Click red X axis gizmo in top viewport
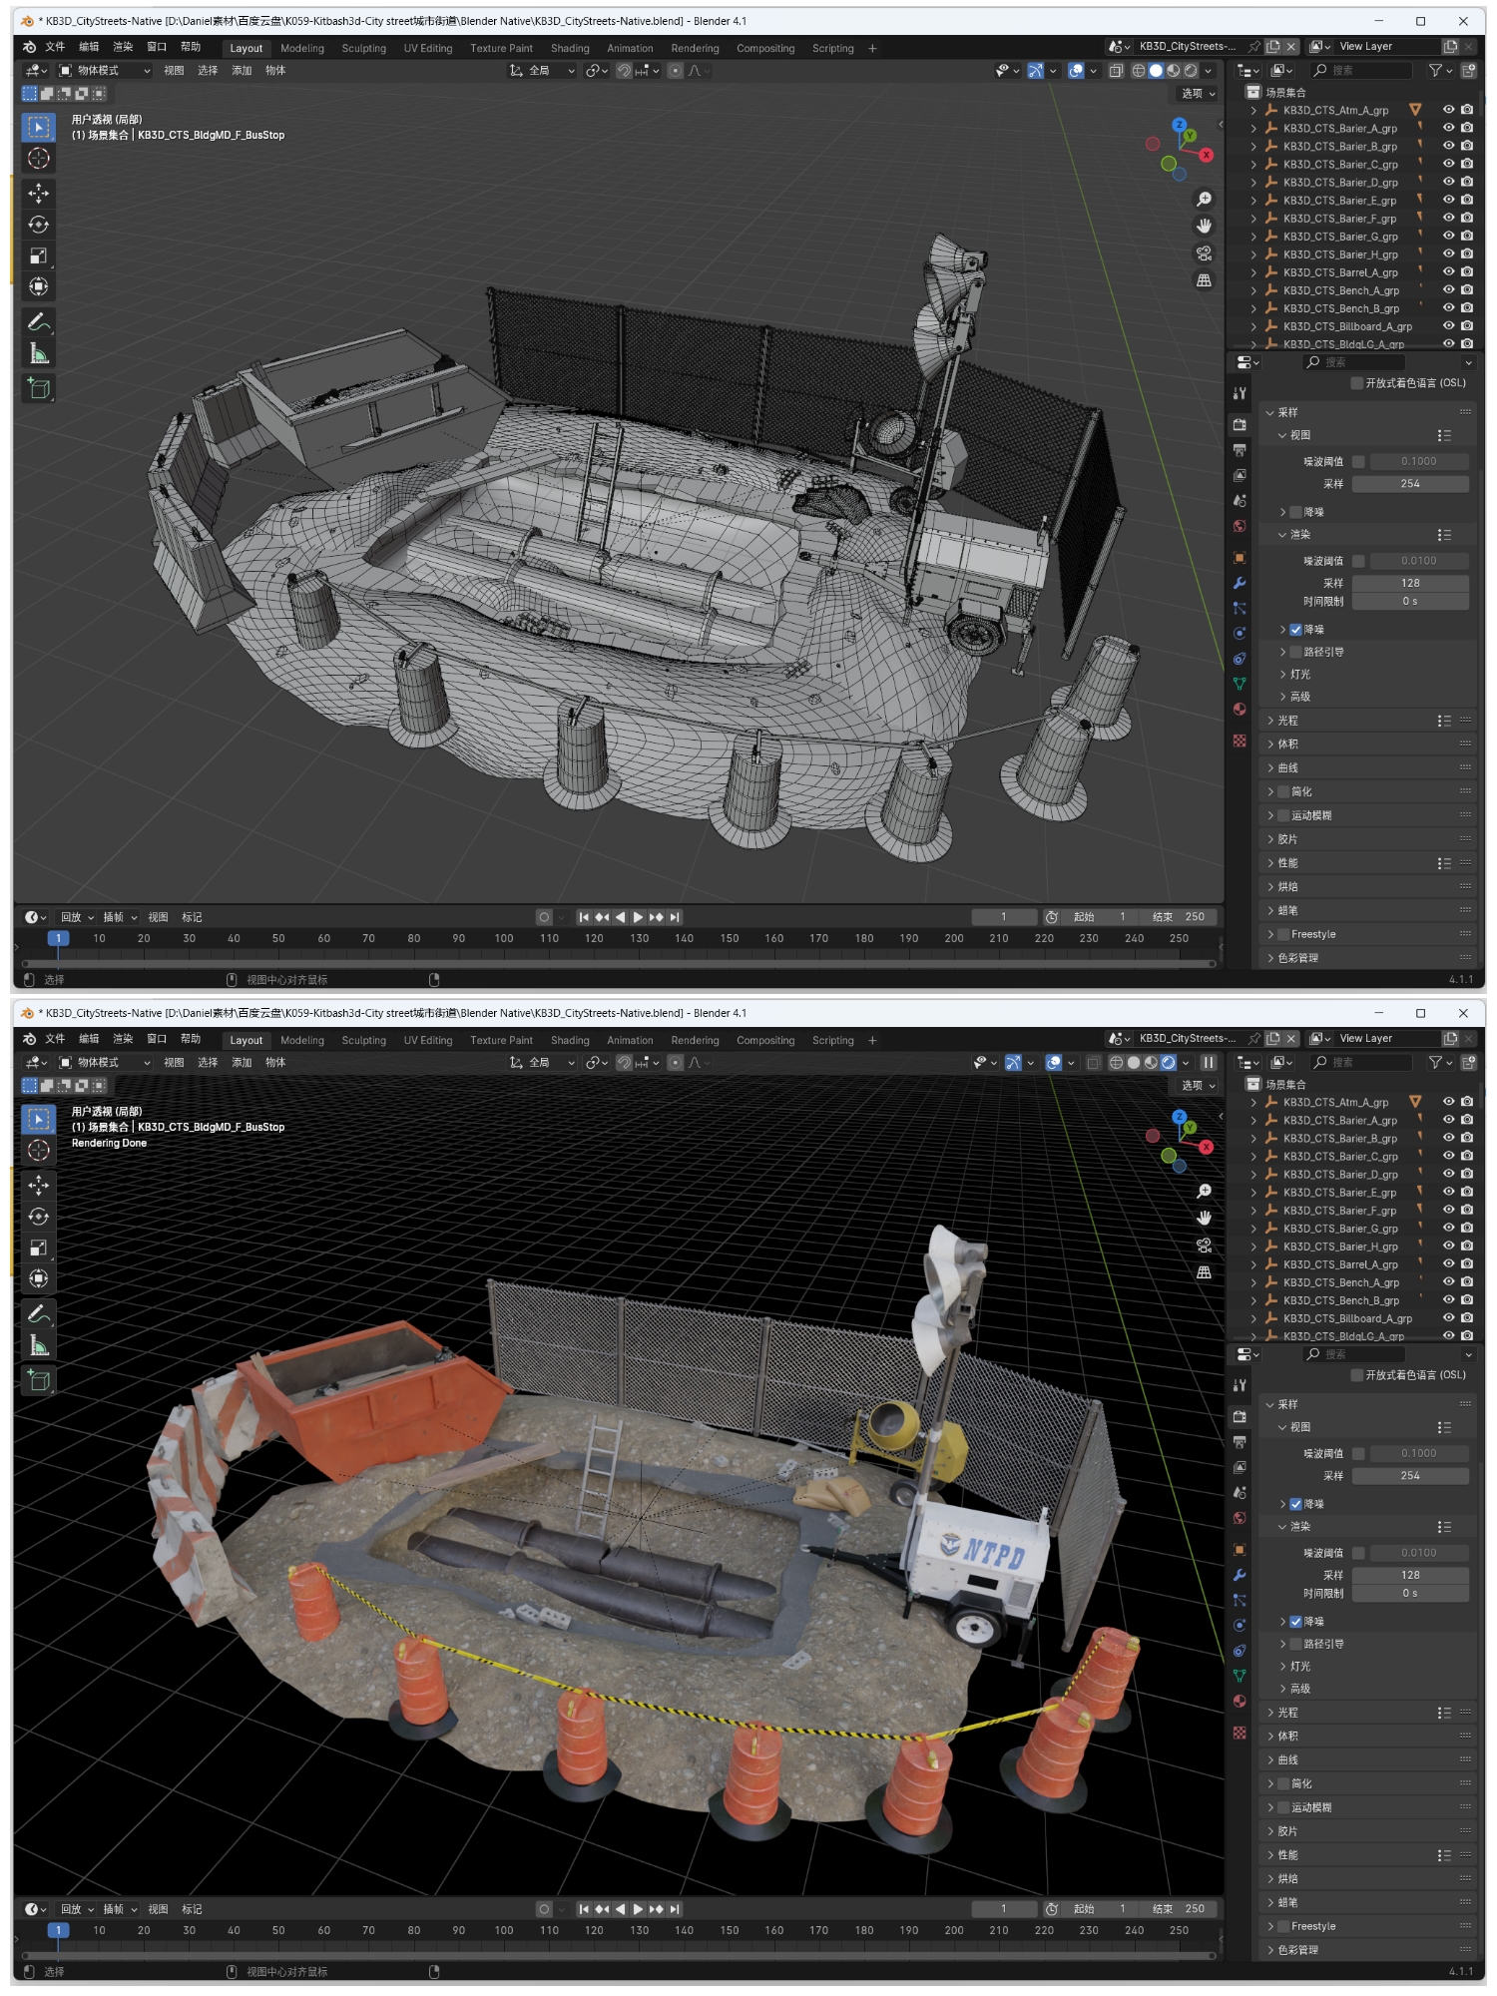The width and height of the screenshot is (1497, 1996). pos(1206,155)
